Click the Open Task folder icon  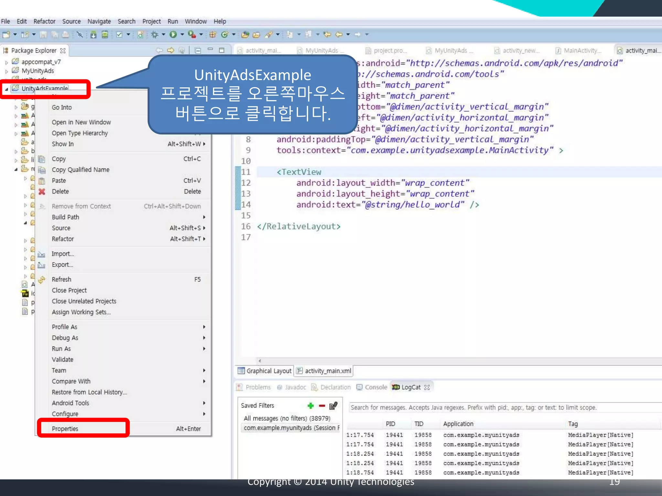point(256,34)
